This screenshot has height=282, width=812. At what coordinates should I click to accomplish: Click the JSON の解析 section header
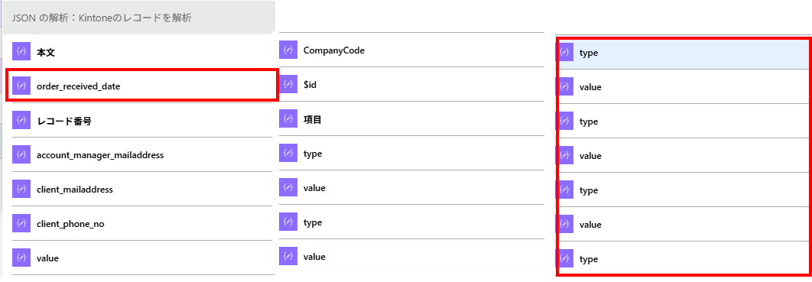tap(139, 18)
